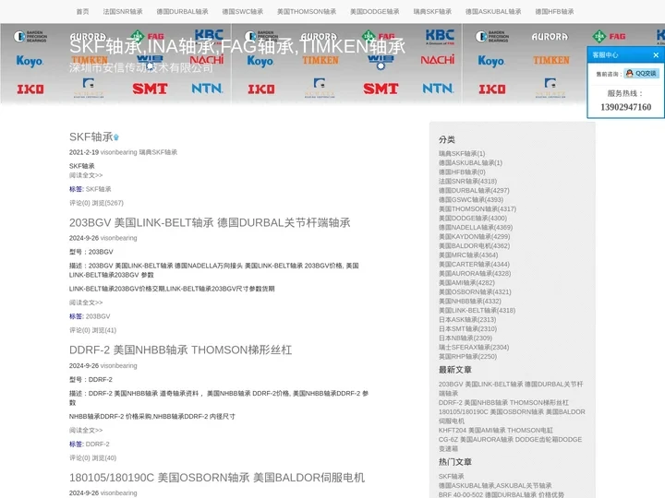
Task: Open the popular article BRF 40-00-502 德国DURBAL轴承
Action: point(502,494)
